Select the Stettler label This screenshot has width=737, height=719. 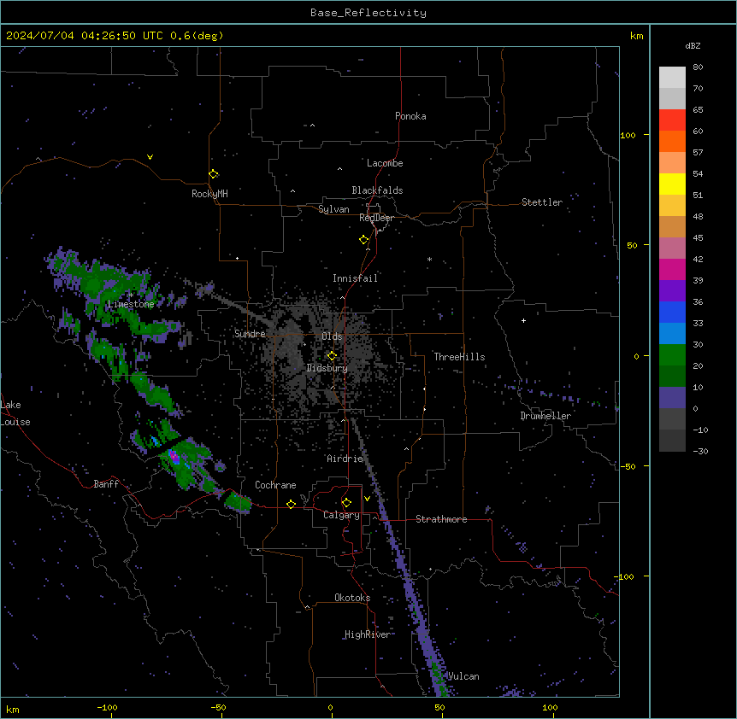pyautogui.click(x=542, y=202)
